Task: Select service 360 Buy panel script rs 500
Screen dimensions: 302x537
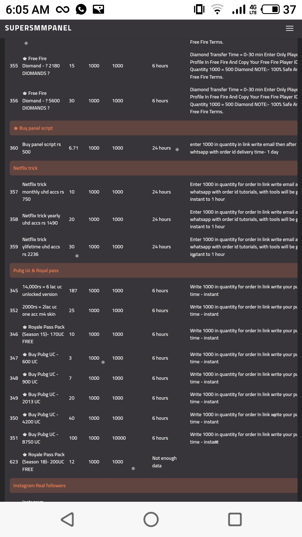Action: 154,148
